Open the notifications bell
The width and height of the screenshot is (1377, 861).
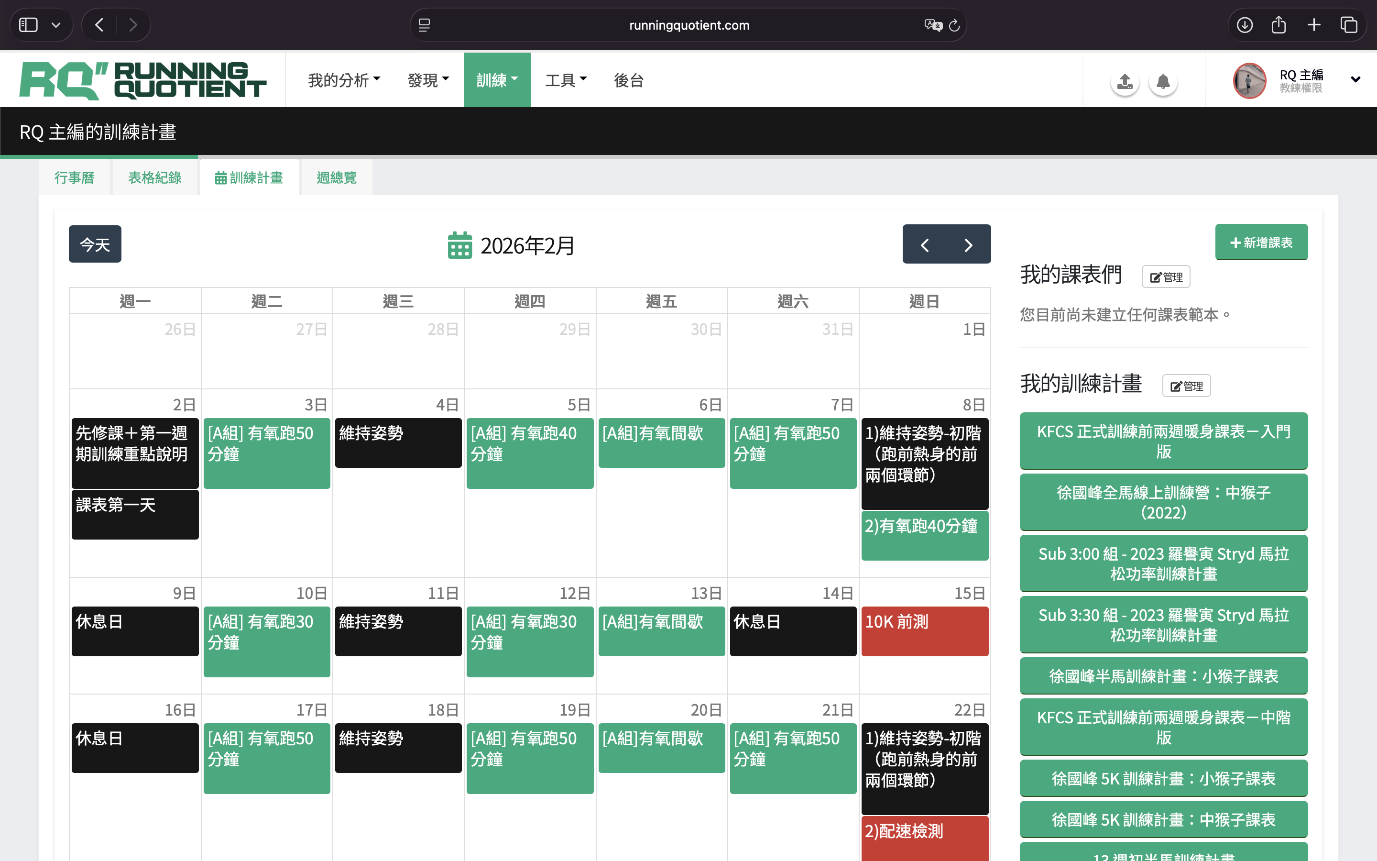(1163, 81)
